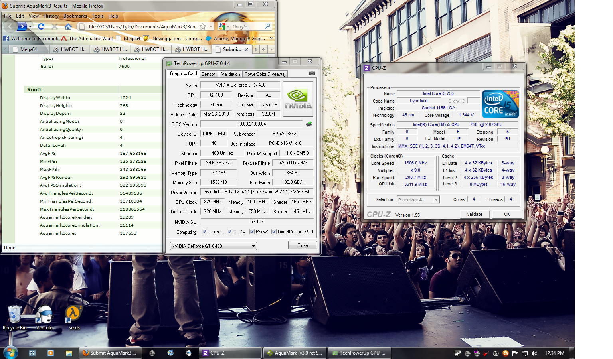
Task: Toggle the OpenCL checkbox
Action: coord(204,232)
